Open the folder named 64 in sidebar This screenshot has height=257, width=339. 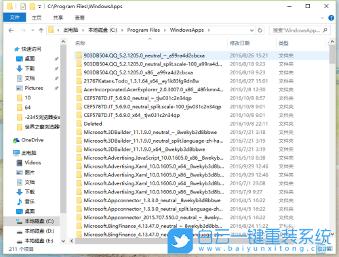[28, 108]
